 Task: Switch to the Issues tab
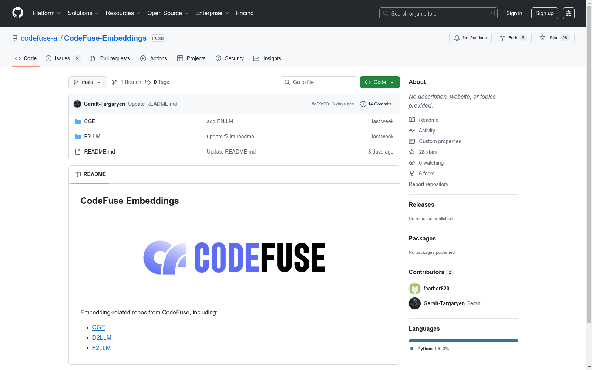click(x=63, y=58)
